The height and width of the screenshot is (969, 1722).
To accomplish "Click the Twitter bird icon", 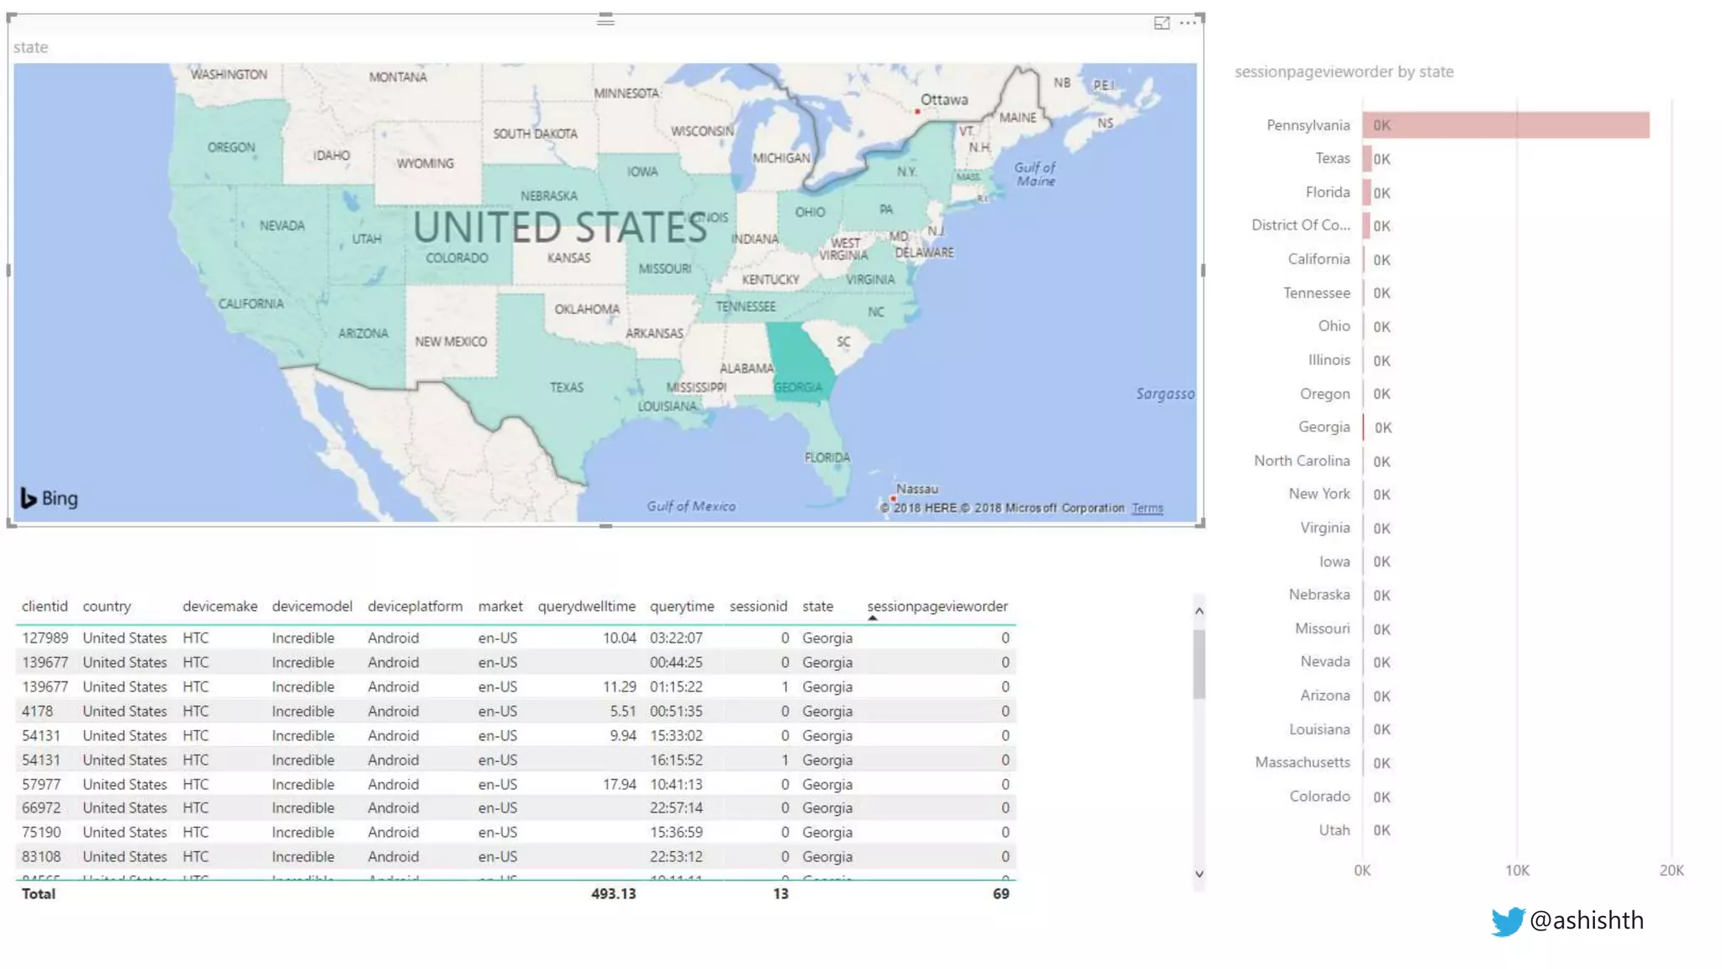I will click(x=1507, y=921).
